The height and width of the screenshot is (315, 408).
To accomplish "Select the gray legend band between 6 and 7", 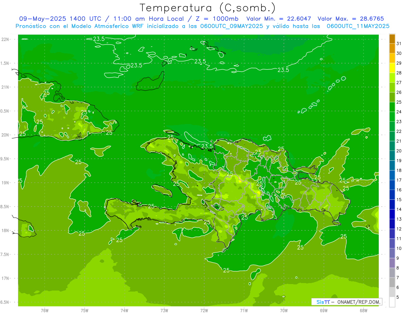I will click(392, 283).
